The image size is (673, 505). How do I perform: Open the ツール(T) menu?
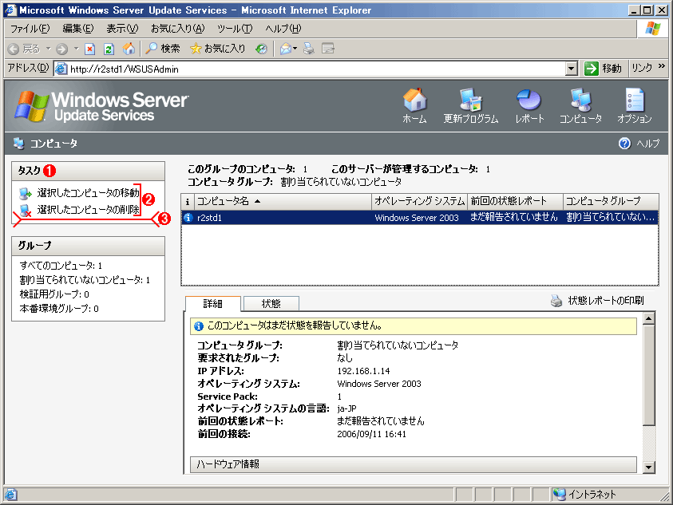pos(235,29)
